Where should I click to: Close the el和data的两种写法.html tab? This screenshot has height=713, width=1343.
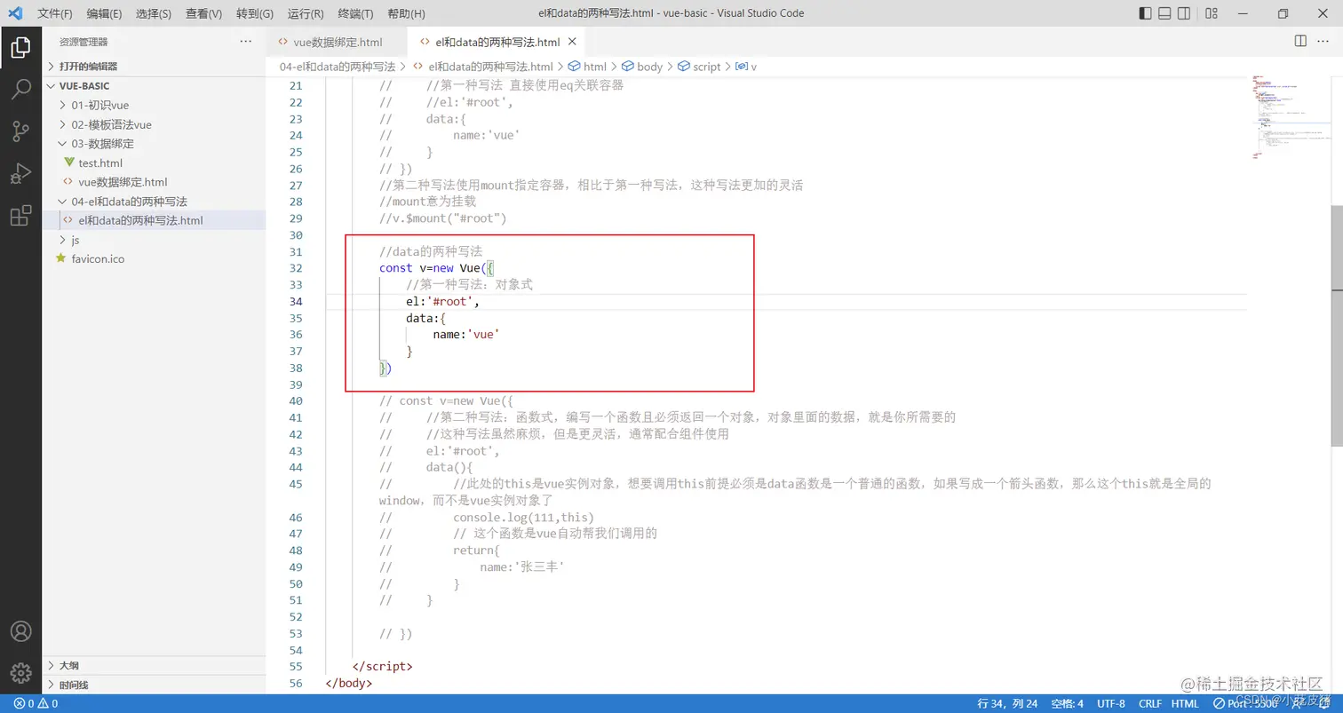click(572, 42)
